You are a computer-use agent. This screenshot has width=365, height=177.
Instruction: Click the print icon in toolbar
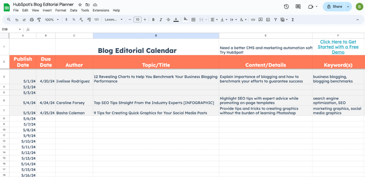pyautogui.click(x=32, y=20)
